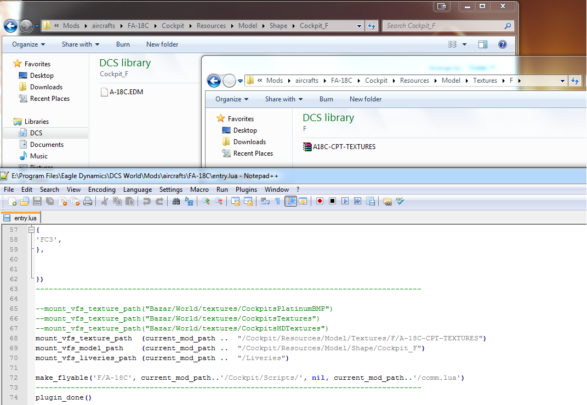
Task: Expand the Share with dropdown in Textures window
Action: (x=284, y=99)
